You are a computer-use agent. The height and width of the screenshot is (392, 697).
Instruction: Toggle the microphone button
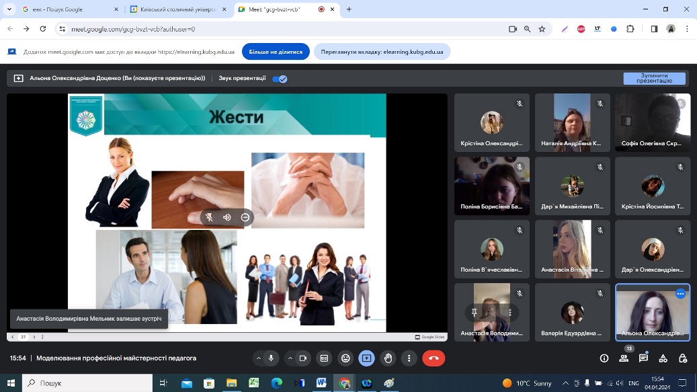coord(272,358)
